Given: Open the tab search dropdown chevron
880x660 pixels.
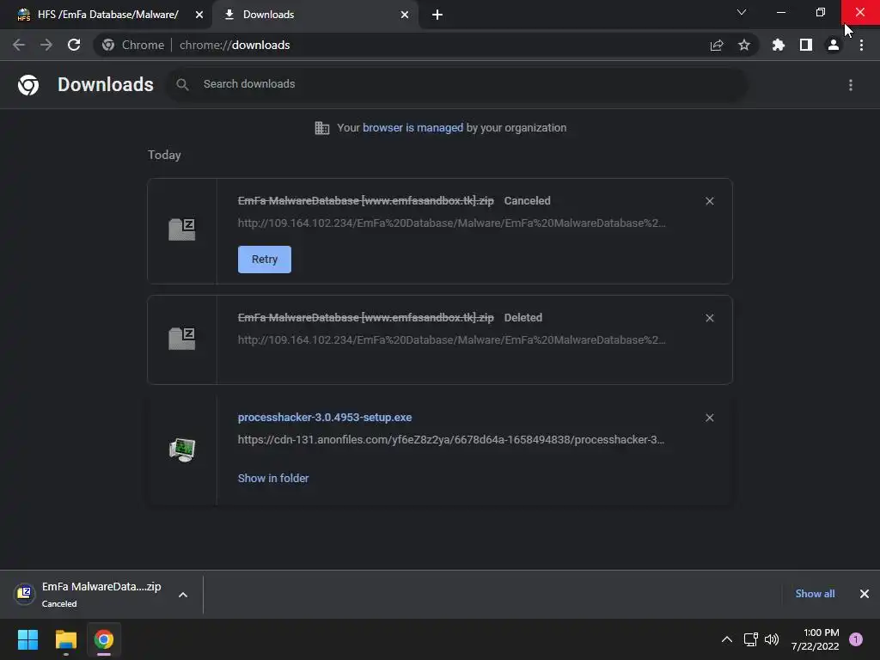Looking at the screenshot, I should (742, 12).
